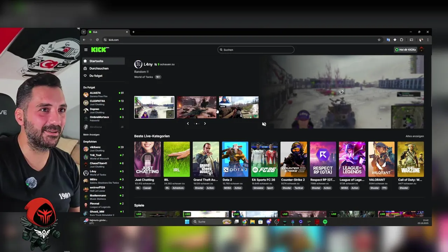Screen dimensions: 448x252
Task: Show next featured stream carousel slide
Action: (205, 124)
